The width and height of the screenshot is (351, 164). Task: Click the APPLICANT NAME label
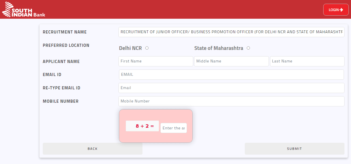(61, 62)
